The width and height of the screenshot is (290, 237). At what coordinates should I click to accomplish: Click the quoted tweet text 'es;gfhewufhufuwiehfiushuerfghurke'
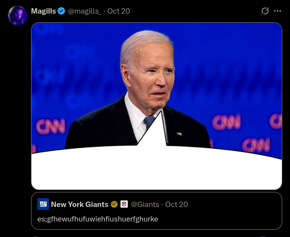point(97,219)
